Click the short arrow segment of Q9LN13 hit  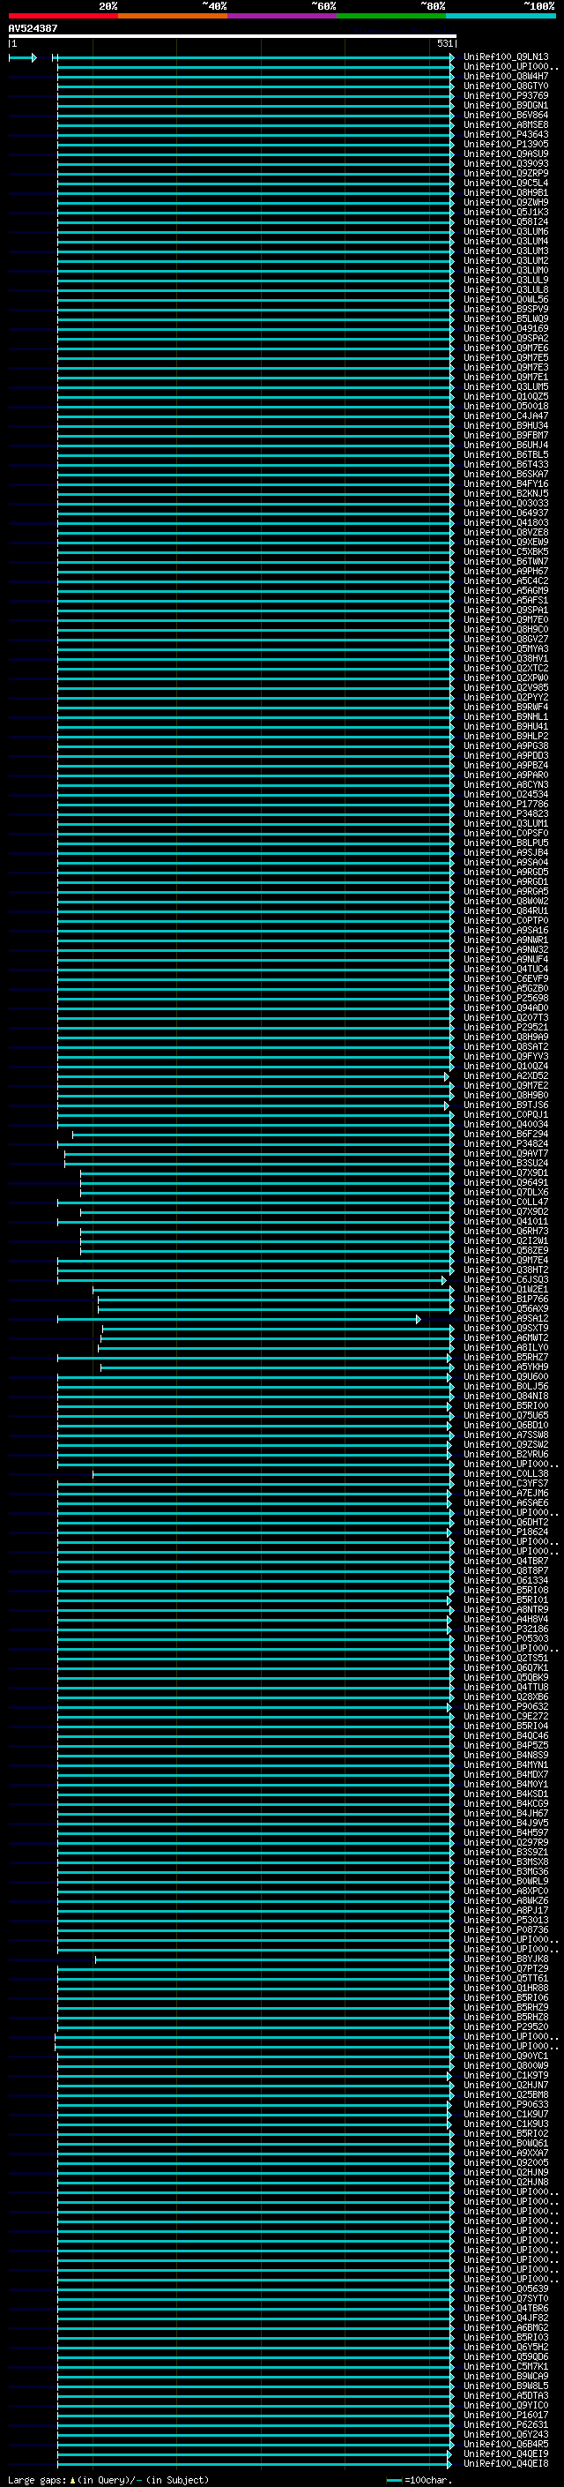click(x=22, y=58)
